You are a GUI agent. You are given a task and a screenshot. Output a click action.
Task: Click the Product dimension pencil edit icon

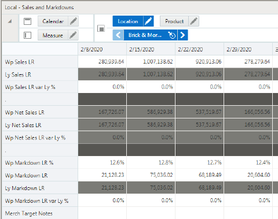[194, 21]
